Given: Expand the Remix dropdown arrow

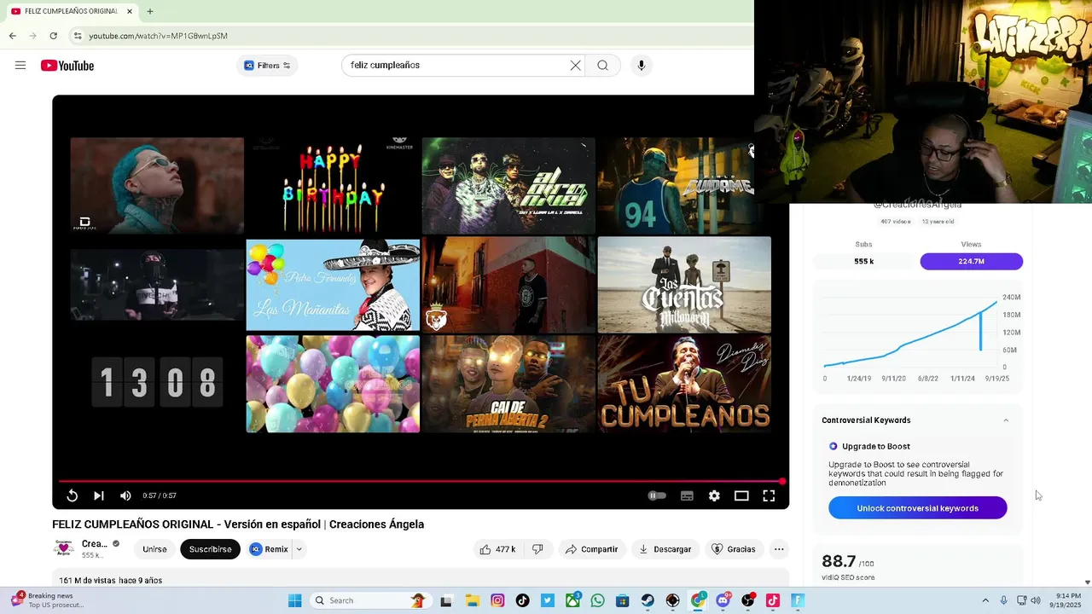Looking at the screenshot, I should (x=299, y=549).
